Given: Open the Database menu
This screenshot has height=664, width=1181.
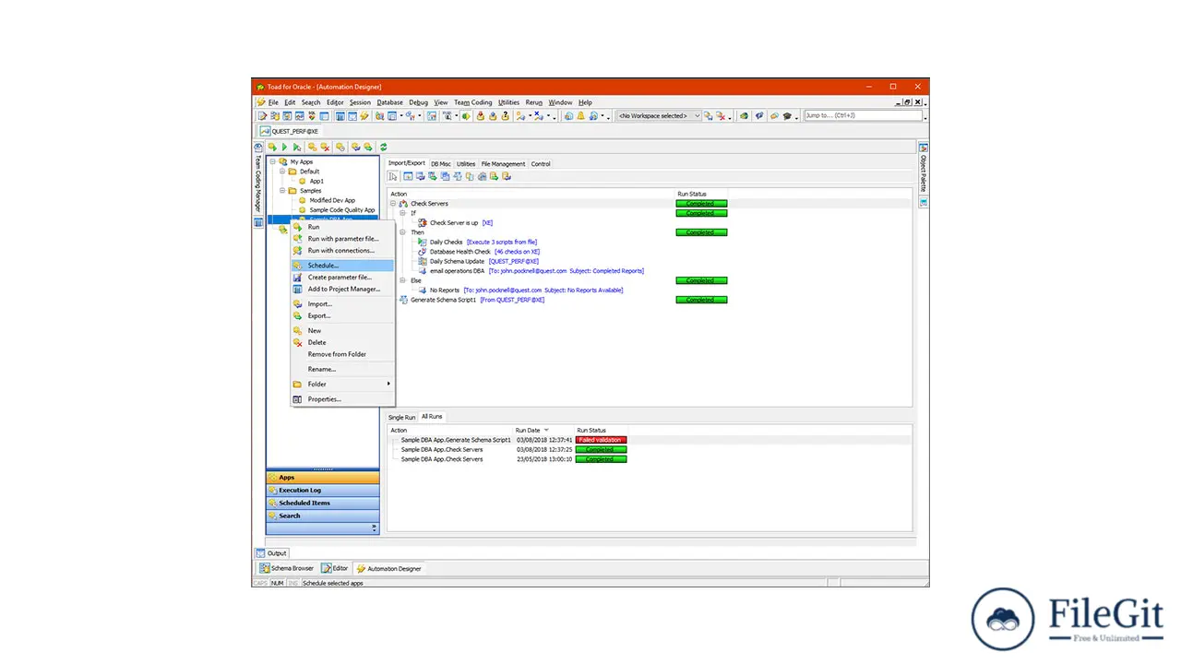Looking at the screenshot, I should [389, 102].
